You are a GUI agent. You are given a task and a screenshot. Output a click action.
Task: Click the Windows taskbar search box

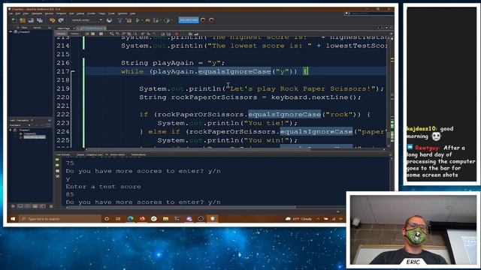[x=60, y=218]
